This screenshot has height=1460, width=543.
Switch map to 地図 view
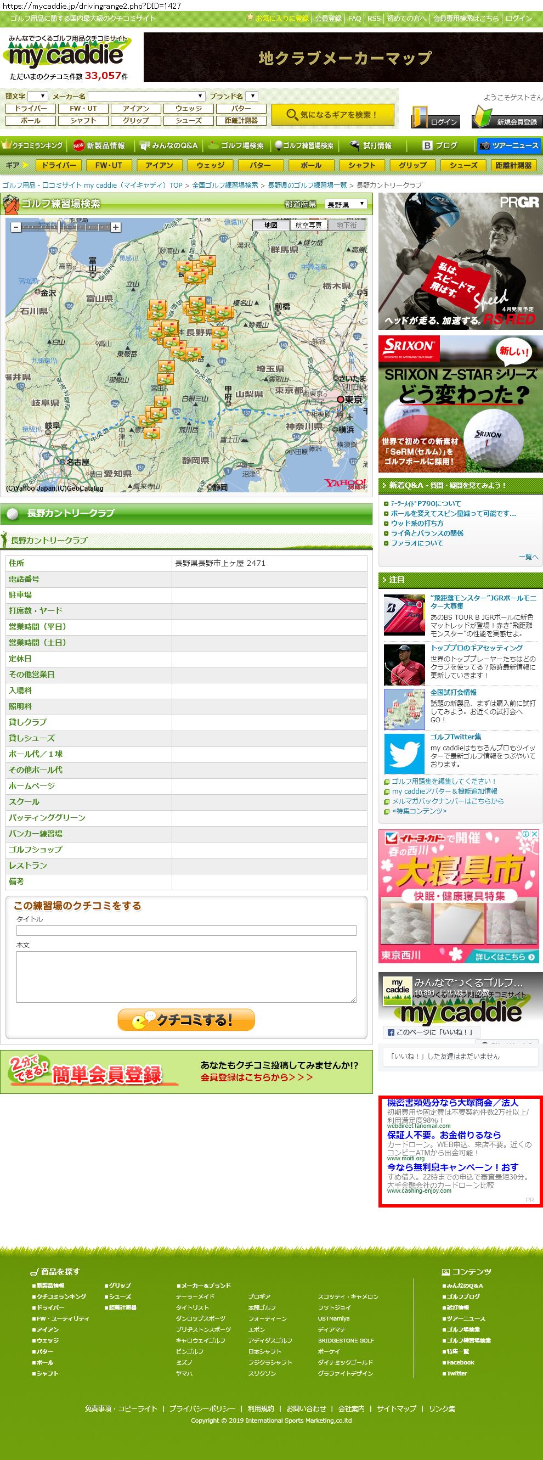pos(270,225)
